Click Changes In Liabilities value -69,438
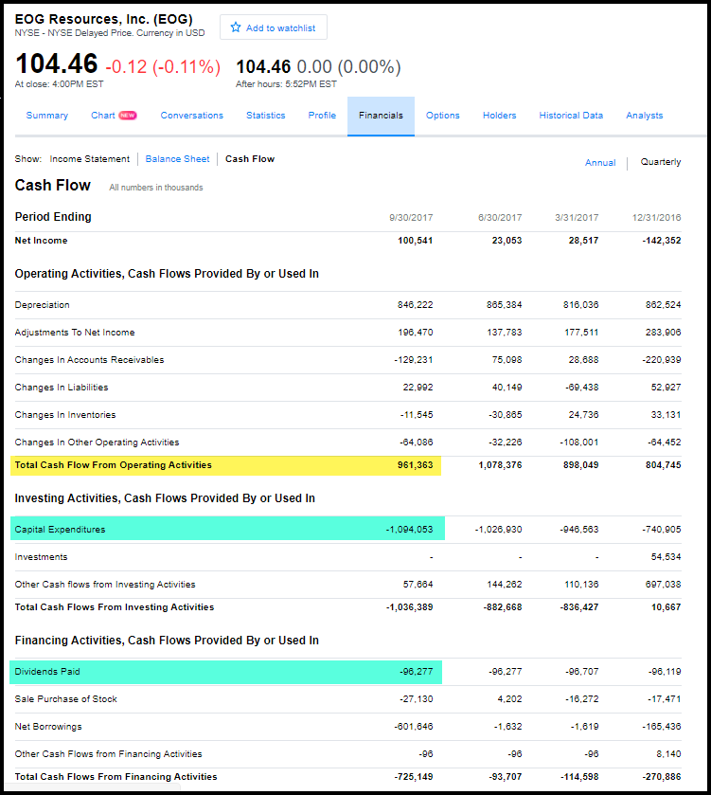Viewport: 711px width, 795px height. pyautogui.click(x=581, y=387)
